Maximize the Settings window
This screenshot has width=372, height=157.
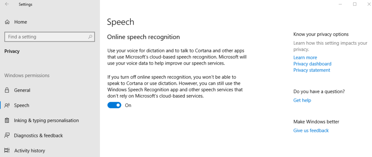coord(355,4)
